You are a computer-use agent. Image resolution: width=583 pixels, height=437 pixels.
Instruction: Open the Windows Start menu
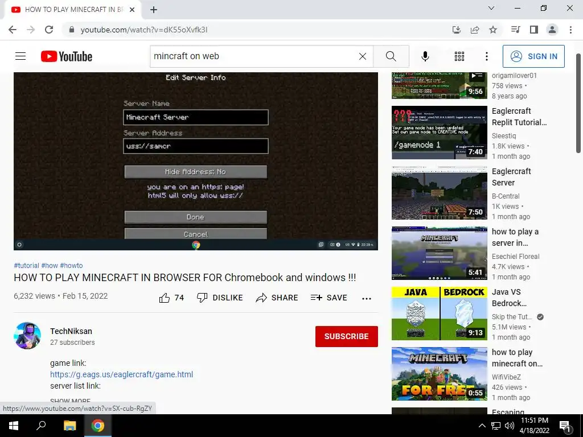click(x=14, y=426)
